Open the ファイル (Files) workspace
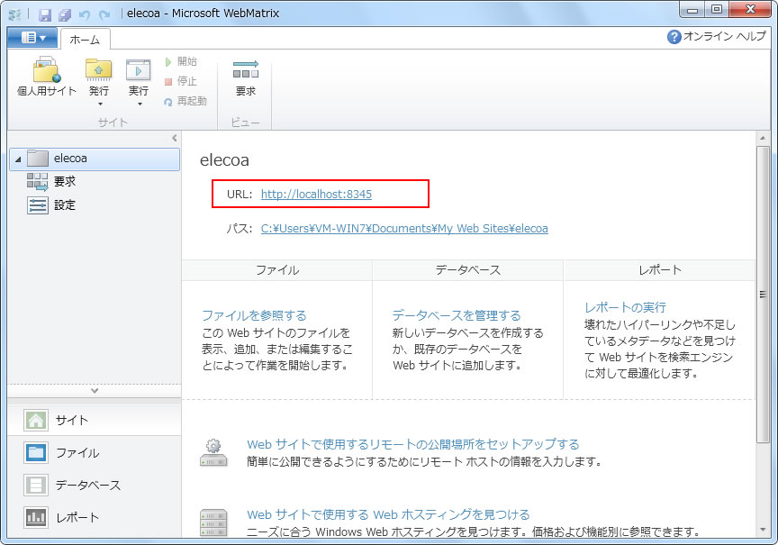Screen dimensions: 778x545 coord(77,453)
